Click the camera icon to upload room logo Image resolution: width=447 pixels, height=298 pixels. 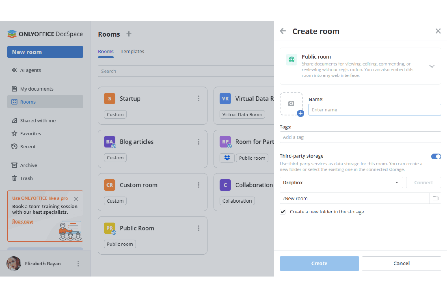291,104
